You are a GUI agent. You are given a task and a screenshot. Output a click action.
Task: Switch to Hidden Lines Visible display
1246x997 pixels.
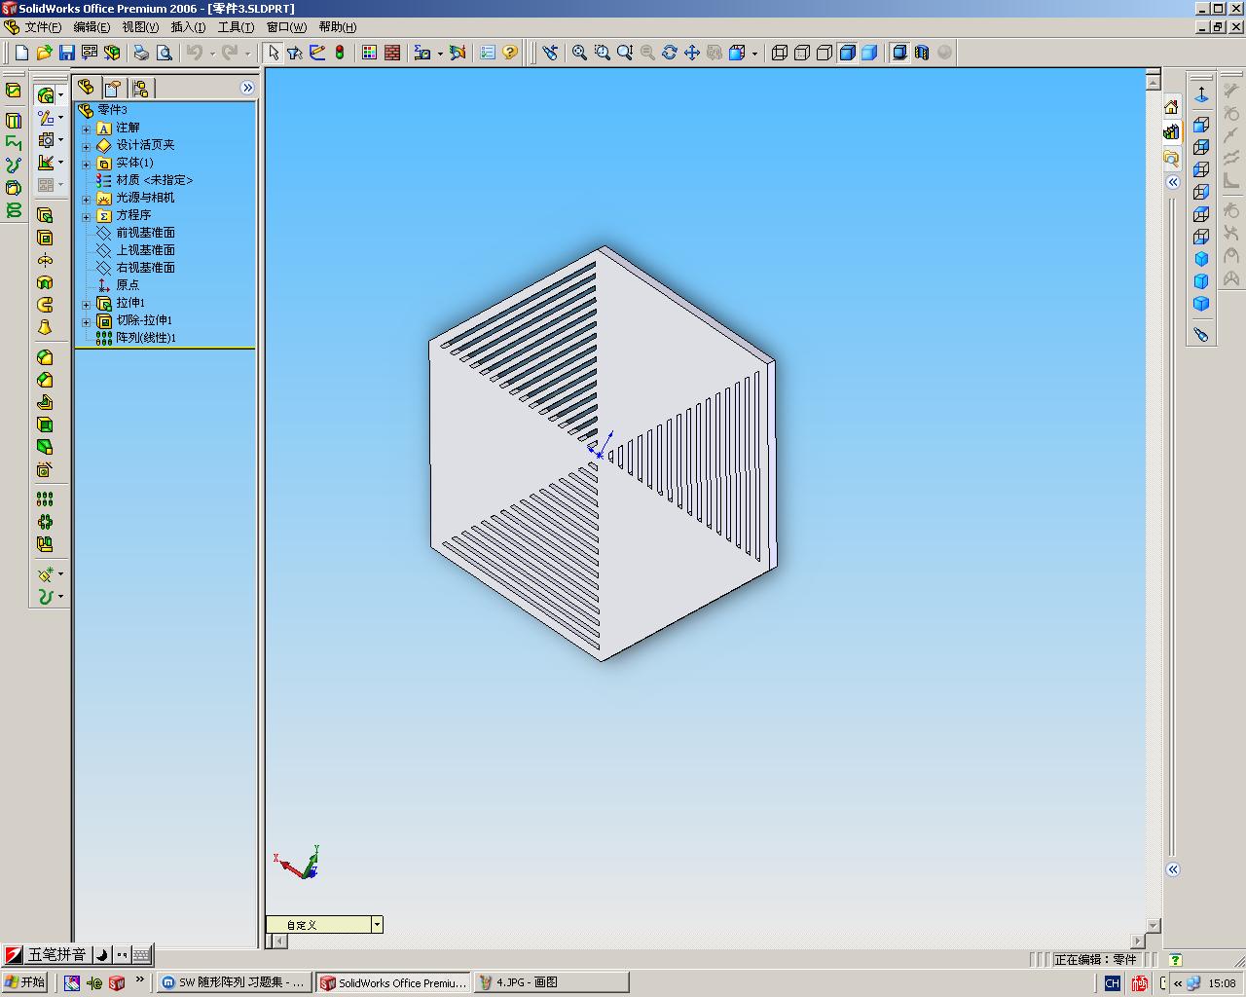coord(801,53)
